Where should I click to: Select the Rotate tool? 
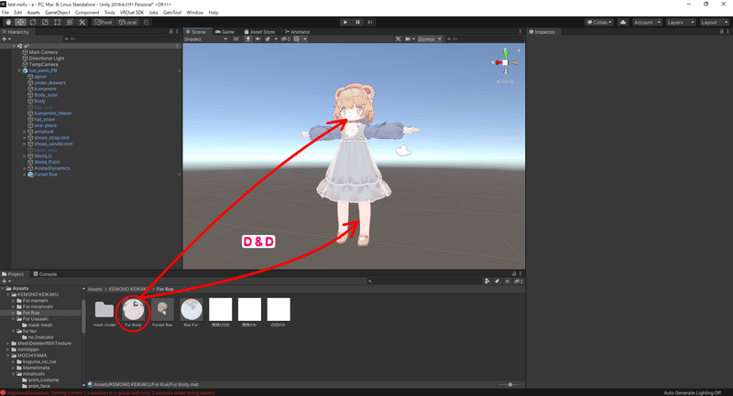pos(33,22)
